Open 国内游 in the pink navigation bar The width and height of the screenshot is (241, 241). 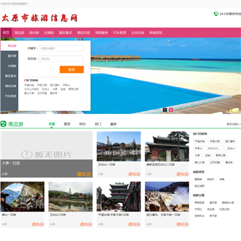point(34,33)
